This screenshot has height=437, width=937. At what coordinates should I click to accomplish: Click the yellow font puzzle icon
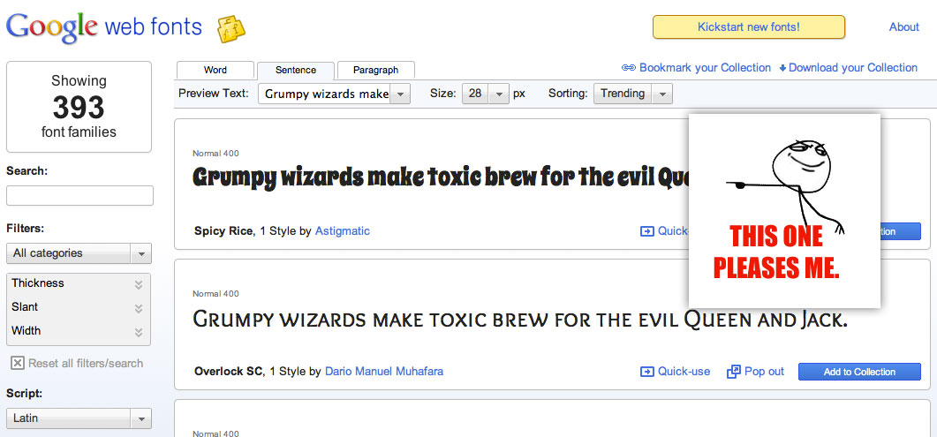coord(230,28)
